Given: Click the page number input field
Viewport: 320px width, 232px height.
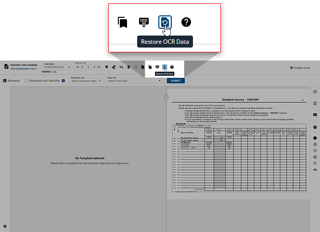Looking at the screenshot, I should [x=88, y=67].
